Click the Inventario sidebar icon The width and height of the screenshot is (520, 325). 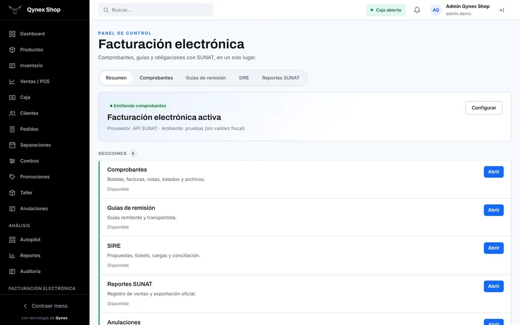pos(12,66)
